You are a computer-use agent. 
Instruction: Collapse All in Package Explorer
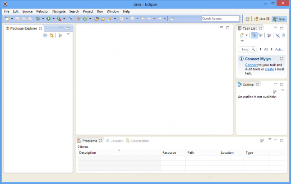45,35
